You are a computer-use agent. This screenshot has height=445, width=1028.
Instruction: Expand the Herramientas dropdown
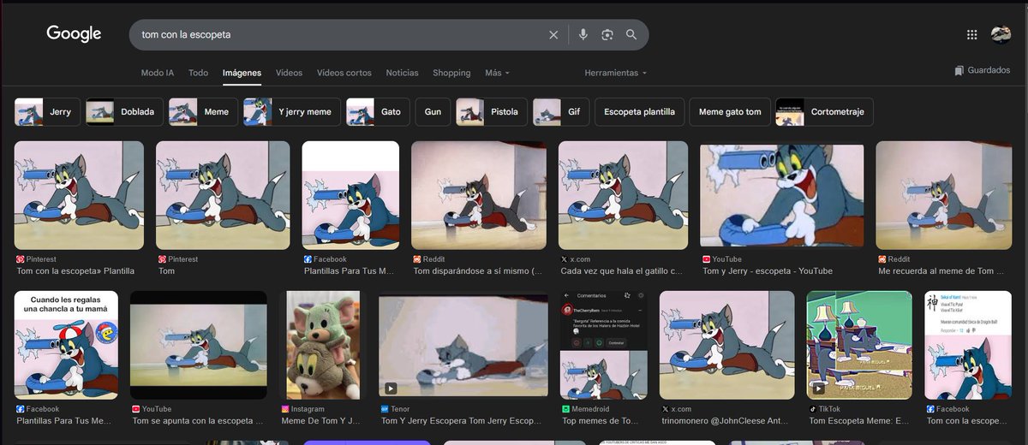(x=615, y=74)
